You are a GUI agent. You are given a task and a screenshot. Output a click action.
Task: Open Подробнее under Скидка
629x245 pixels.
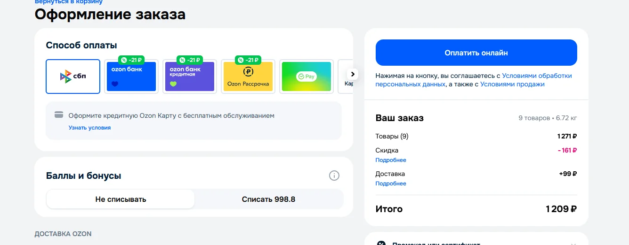point(391,160)
